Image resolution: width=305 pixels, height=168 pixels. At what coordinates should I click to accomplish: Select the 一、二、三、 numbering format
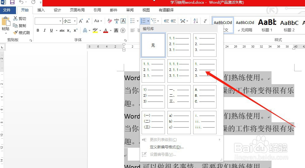[x=179, y=97]
